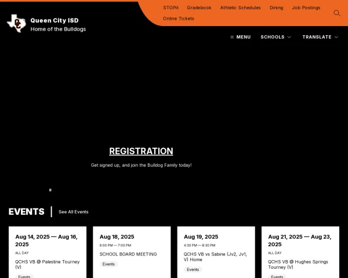Click the REGISTRATION heading link
This screenshot has width=348, height=278.
141,151
